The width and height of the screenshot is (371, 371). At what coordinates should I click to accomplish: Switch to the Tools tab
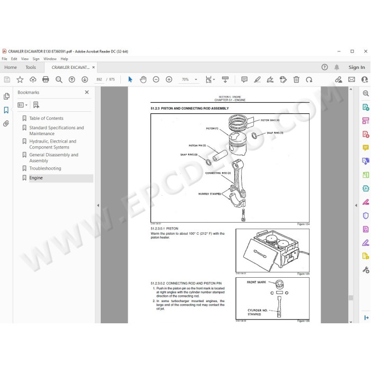click(31, 67)
